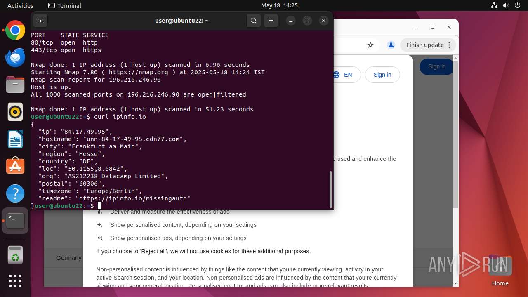Viewport: 528px width, 297px height.
Task: Open the terminal hamburger menu
Action: (271, 21)
